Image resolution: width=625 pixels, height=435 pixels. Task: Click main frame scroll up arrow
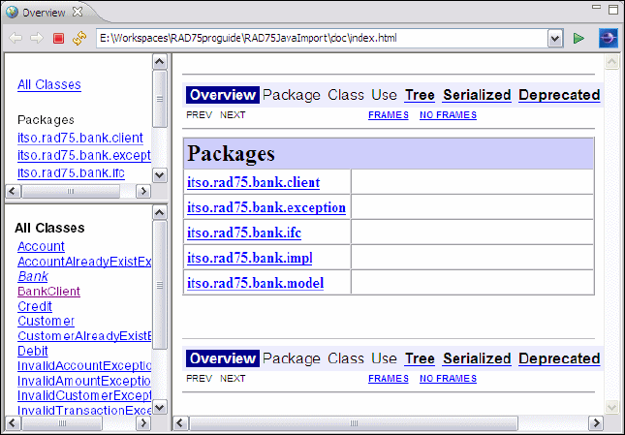click(611, 62)
